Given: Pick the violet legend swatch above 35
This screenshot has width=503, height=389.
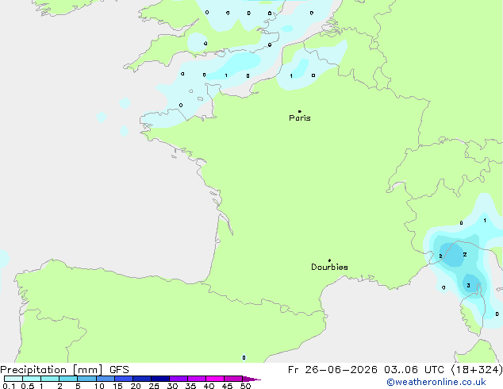Looking at the screenshot, I should point(197,379).
